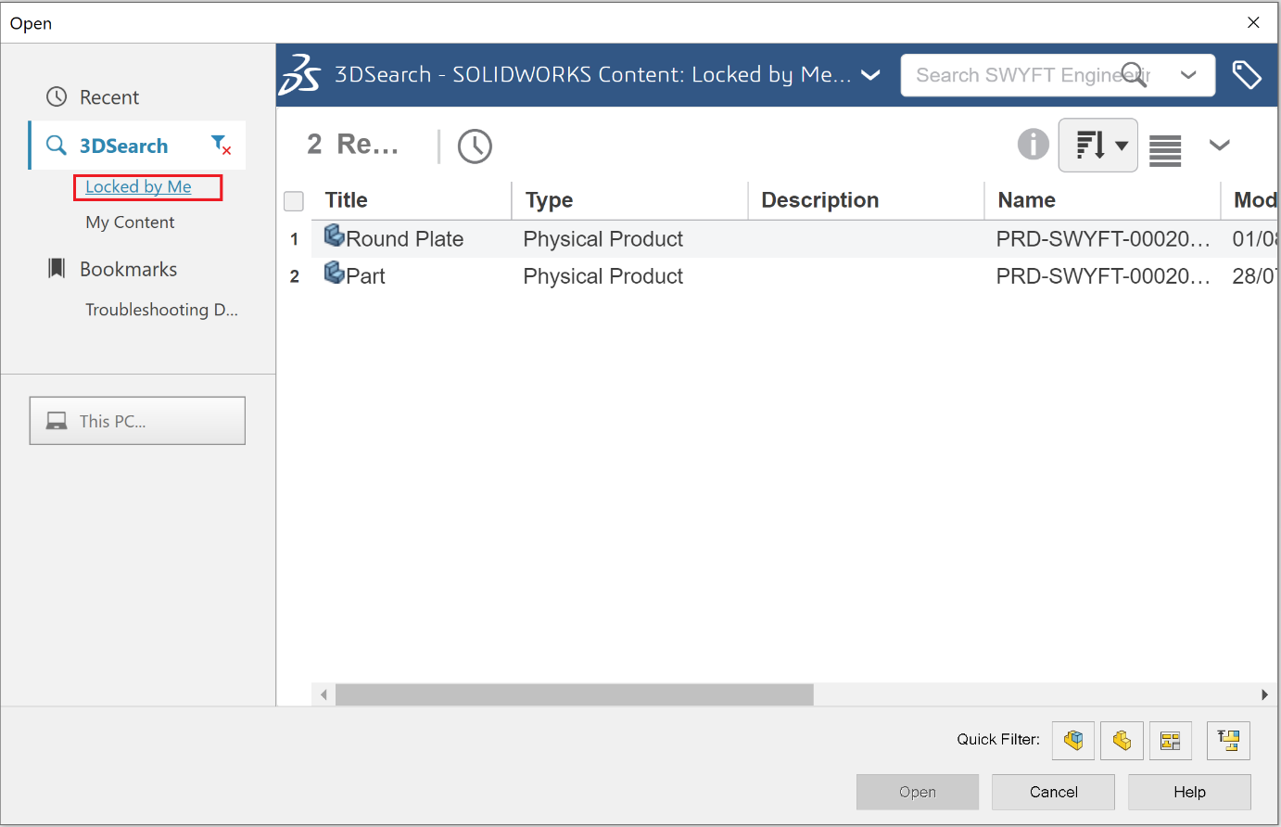Select the 3DSearch sidebar tab
The height and width of the screenshot is (827, 1281).
[122, 146]
